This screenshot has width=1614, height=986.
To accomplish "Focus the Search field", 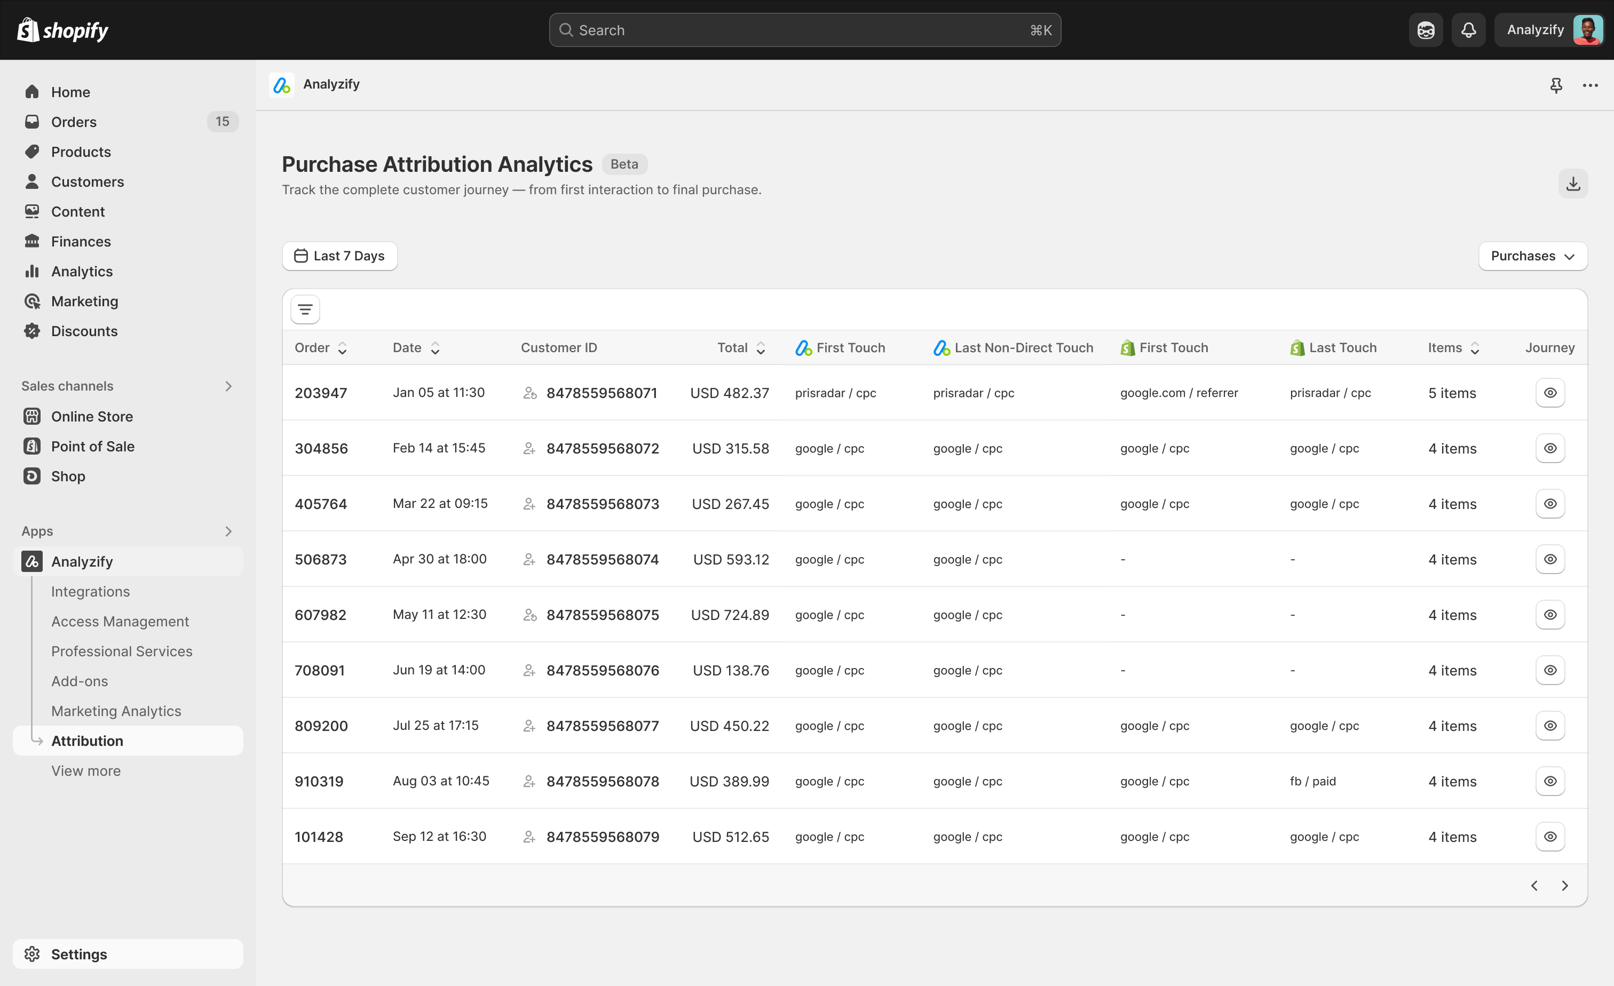I will point(804,30).
